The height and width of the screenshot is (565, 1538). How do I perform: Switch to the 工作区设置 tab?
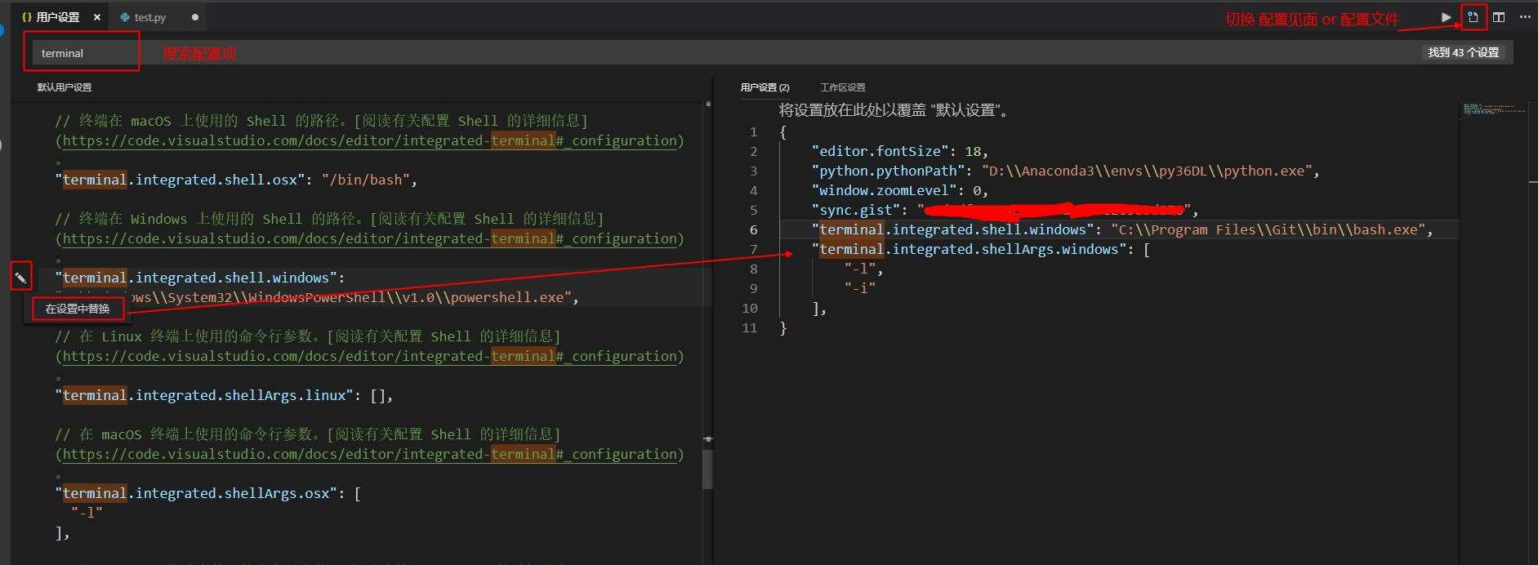[x=843, y=87]
